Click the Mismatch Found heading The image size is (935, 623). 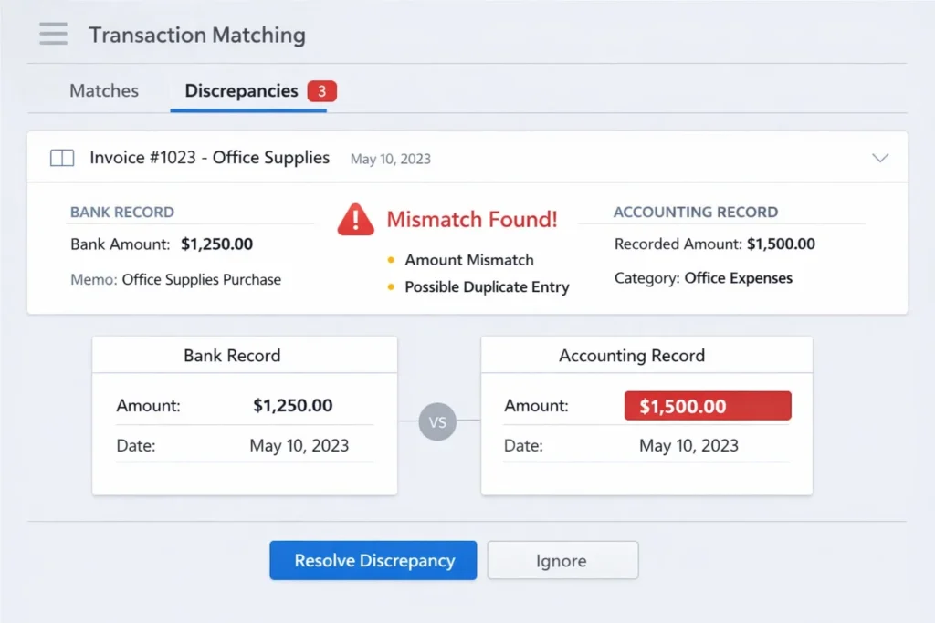[472, 219]
